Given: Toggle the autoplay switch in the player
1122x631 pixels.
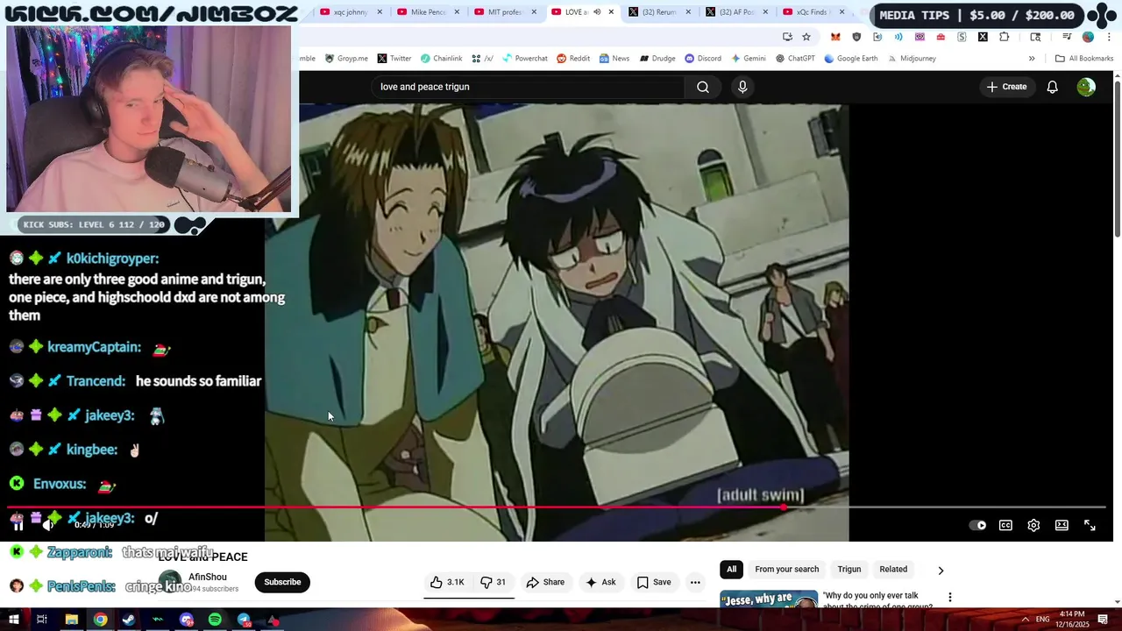Looking at the screenshot, I should click(977, 525).
